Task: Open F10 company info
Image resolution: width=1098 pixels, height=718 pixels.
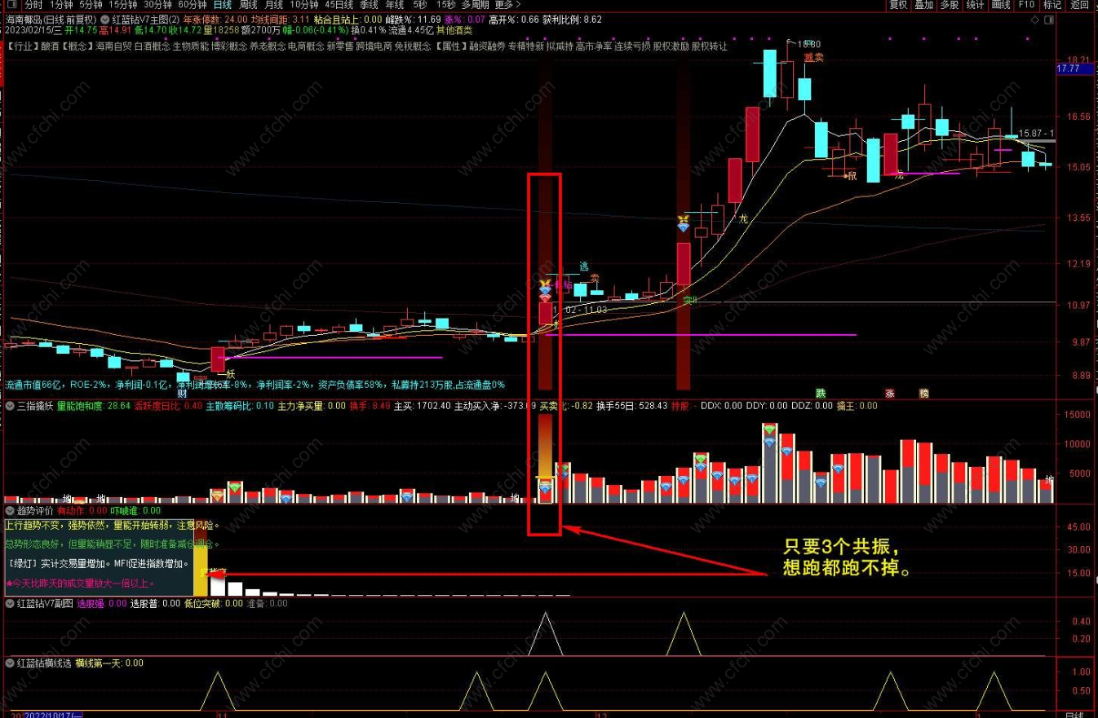Action: point(1026,5)
